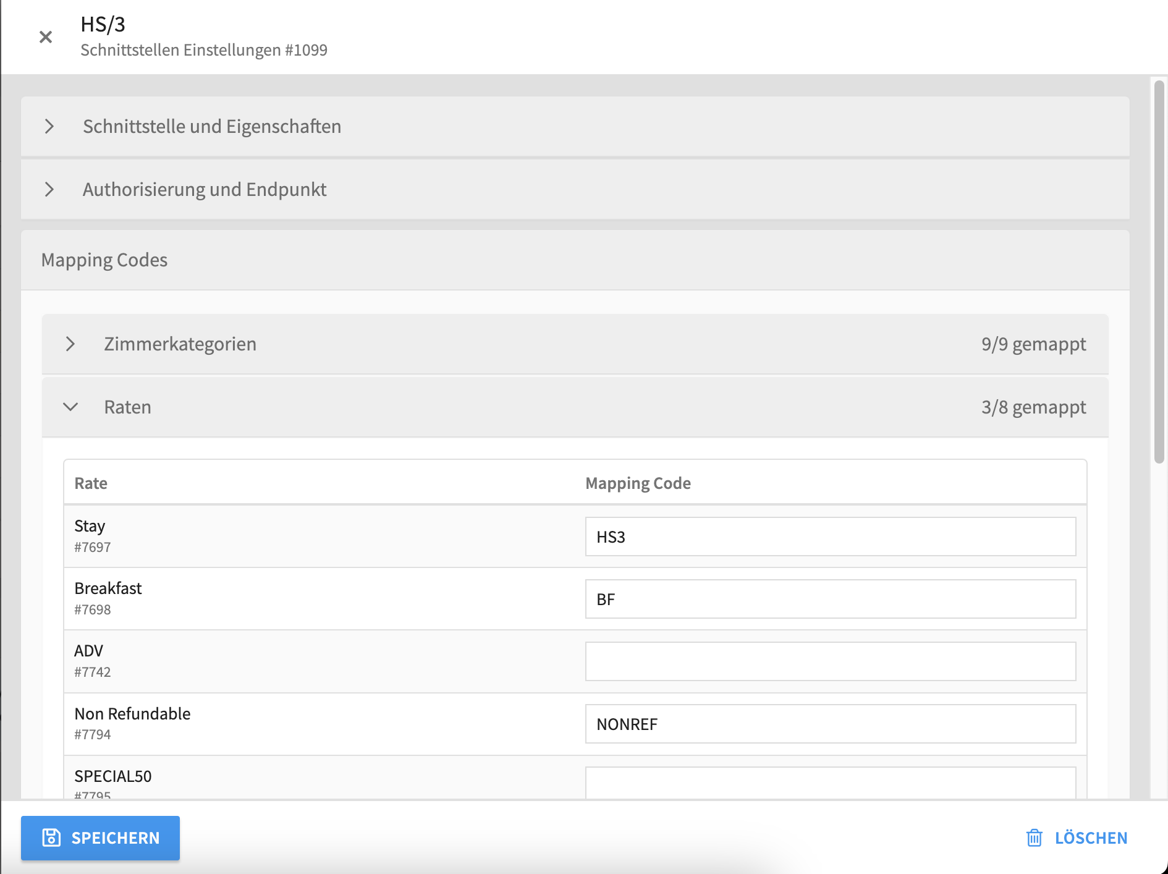Click the trash icon beside Löschen
Screen dimensions: 1168x874
click(x=1034, y=838)
